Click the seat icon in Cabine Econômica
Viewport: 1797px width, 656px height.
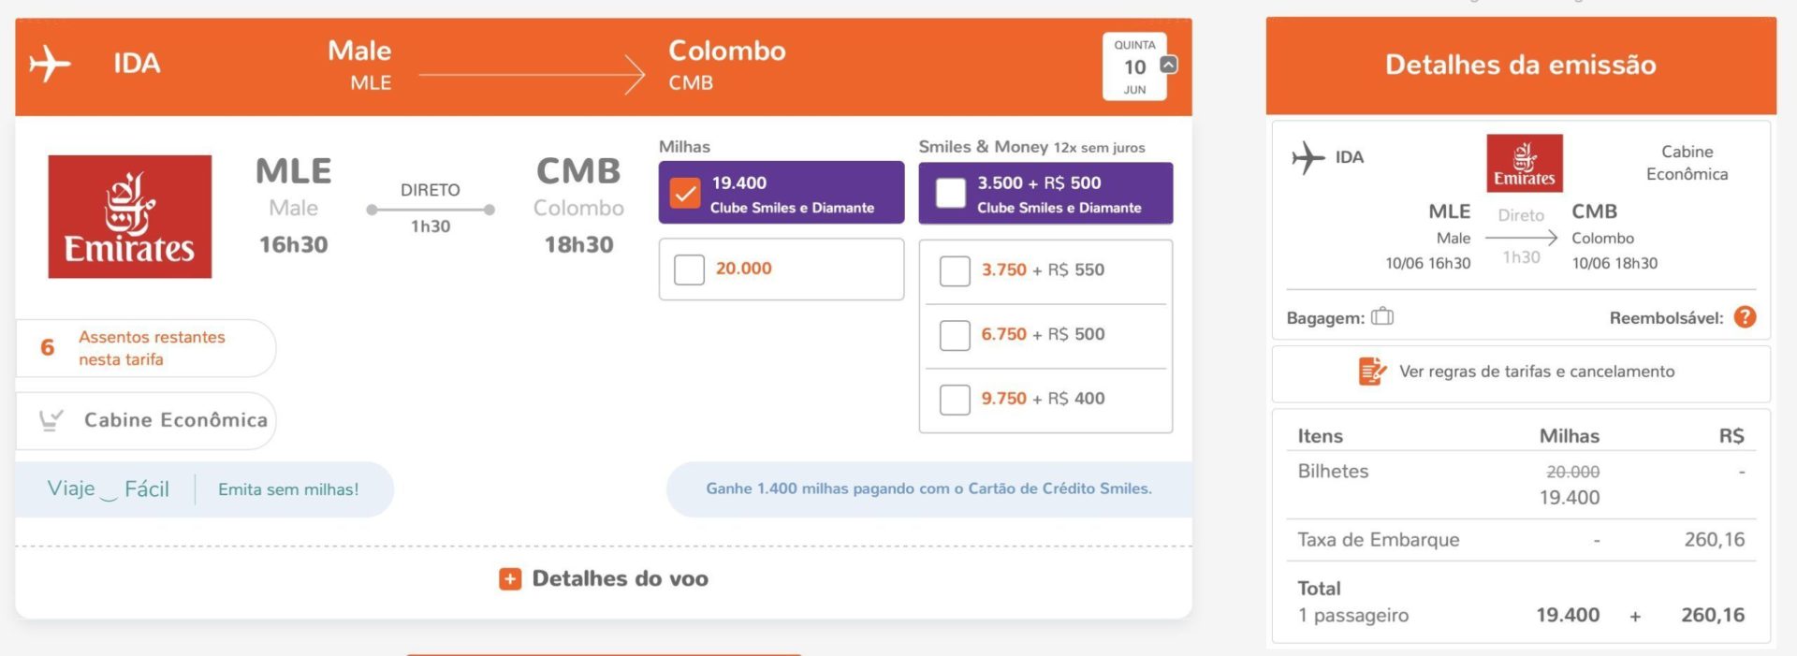(51, 420)
